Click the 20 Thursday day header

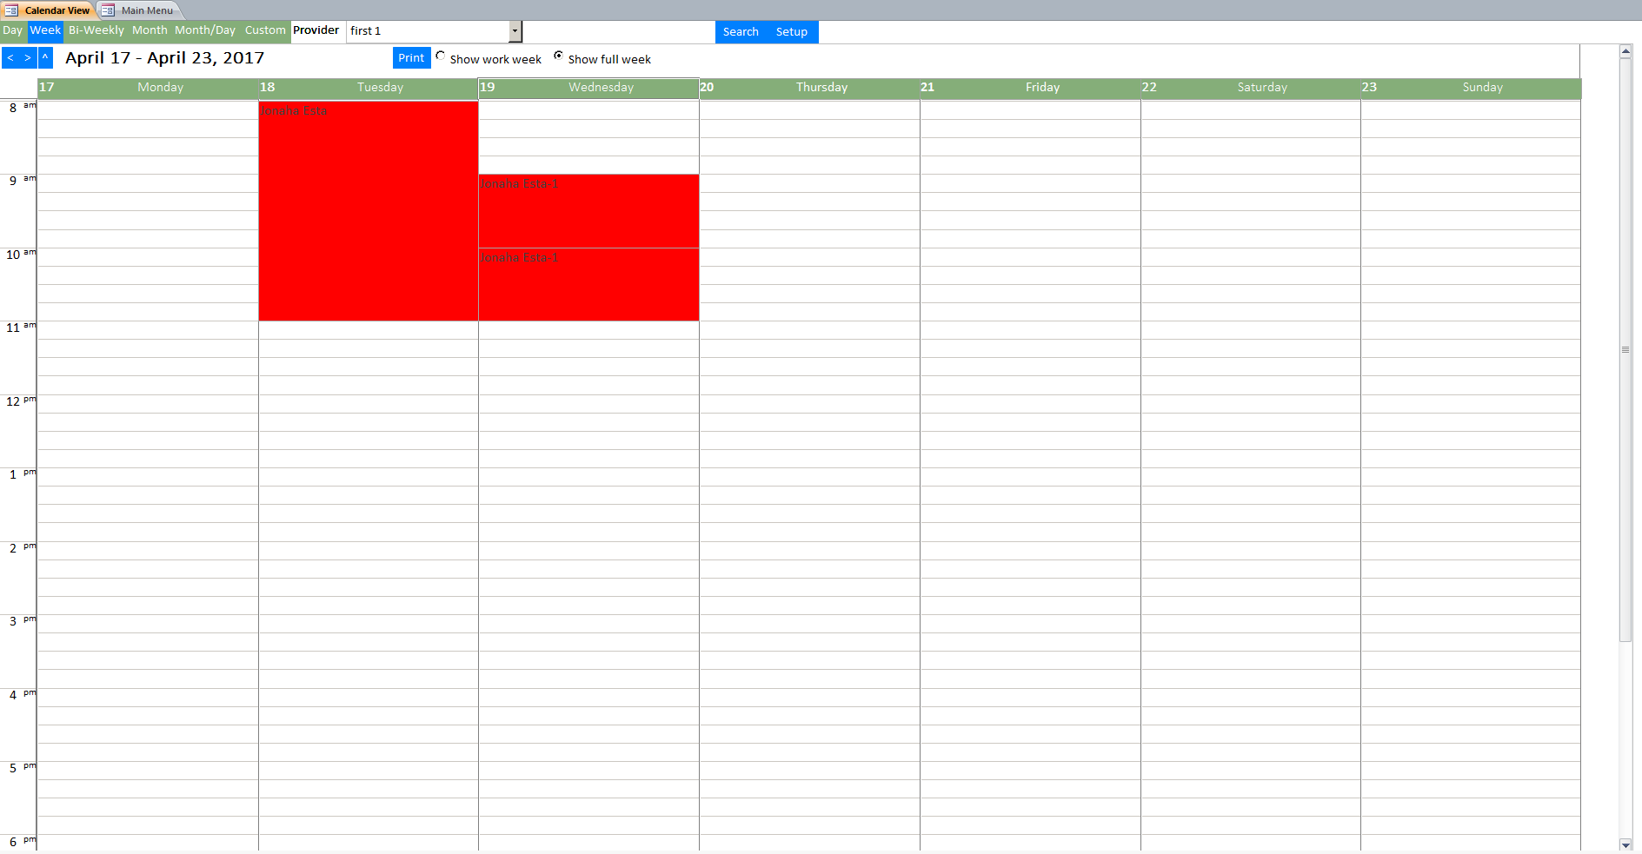[809, 88]
